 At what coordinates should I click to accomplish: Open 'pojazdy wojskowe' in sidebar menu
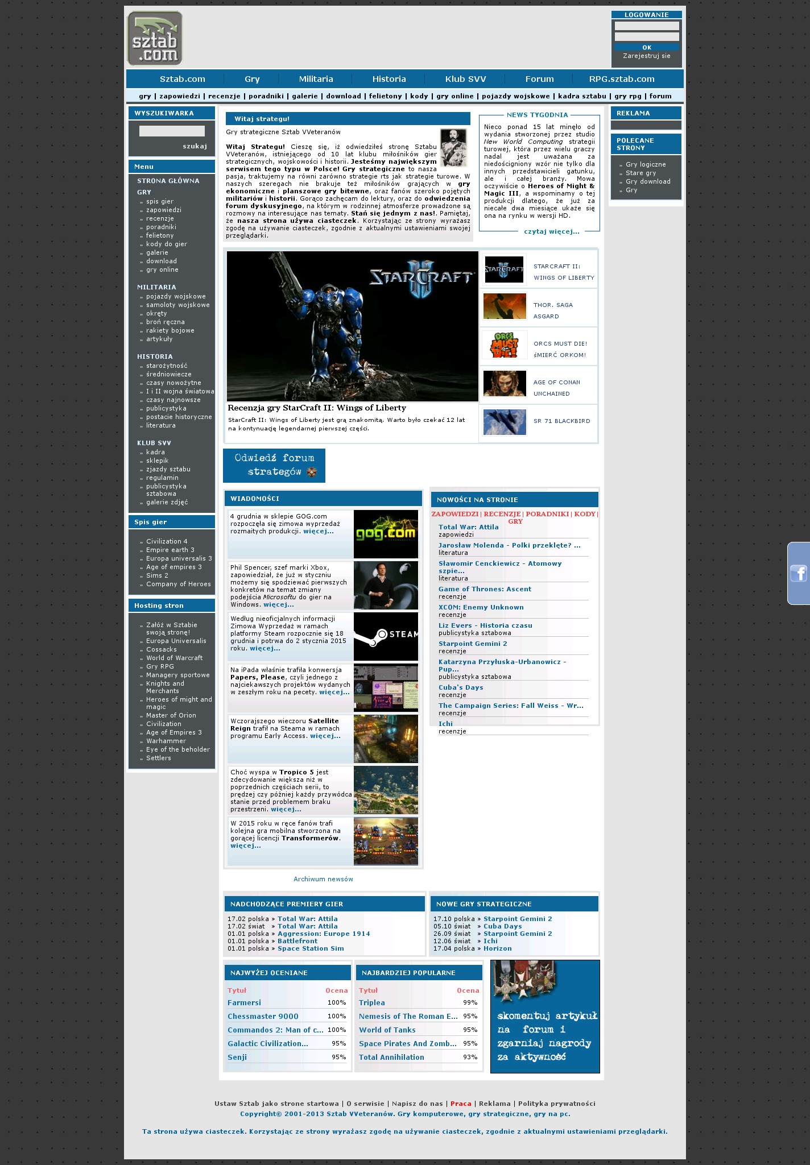pos(176,296)
